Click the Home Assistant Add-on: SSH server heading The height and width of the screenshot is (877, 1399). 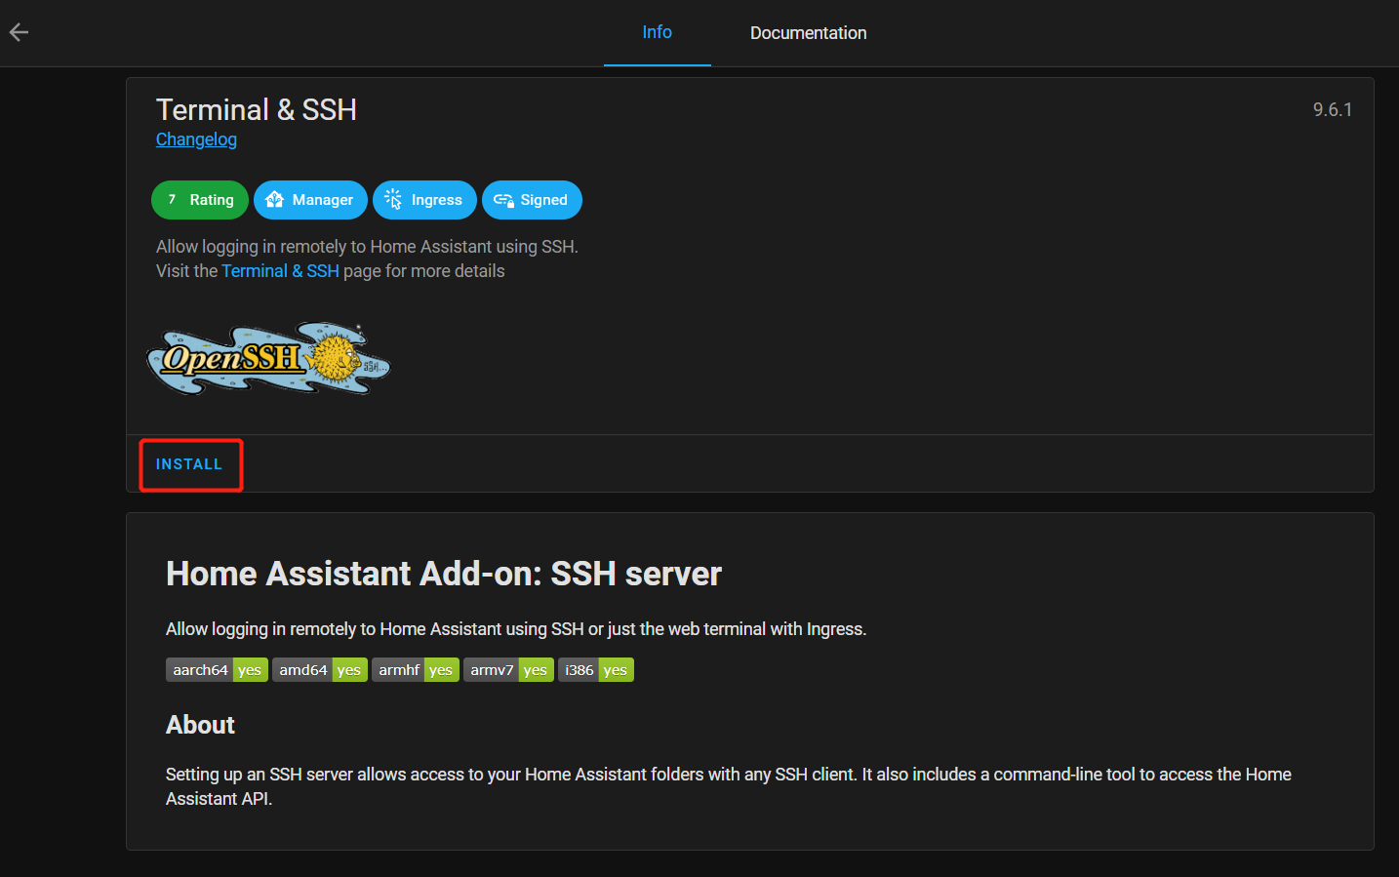(x=444, y=574)
